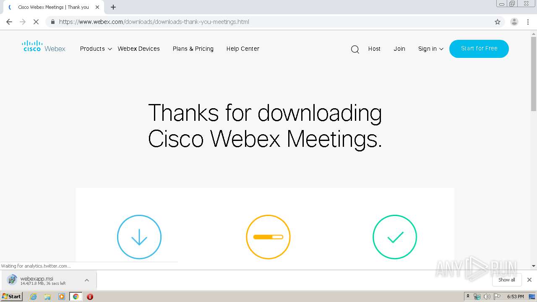Click the blue download arrow circle icon
Screen dimensions: 537x302
tap(139, 237)
